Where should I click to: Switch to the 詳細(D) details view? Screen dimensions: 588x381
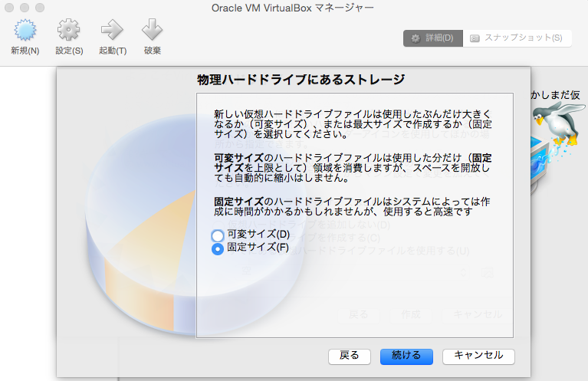click(x=433, y=38)
